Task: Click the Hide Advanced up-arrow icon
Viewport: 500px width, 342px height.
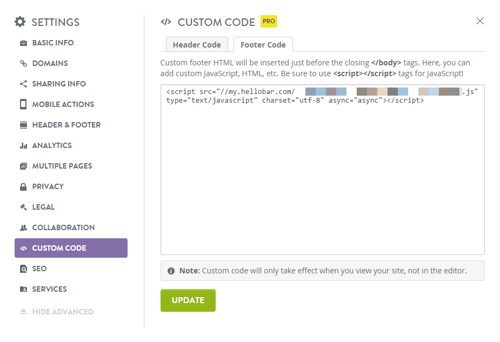Action: (x=23, y=311)
